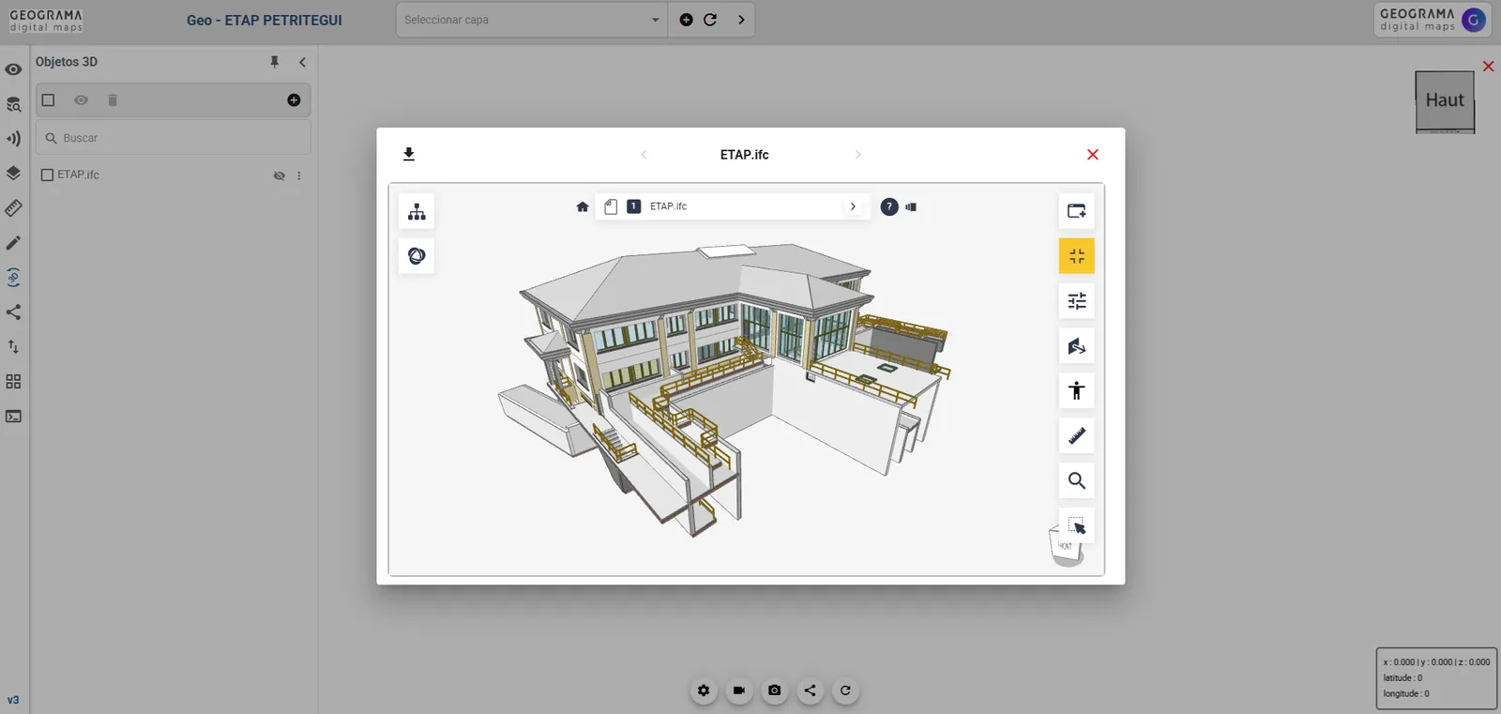This screenshot has height=714, width=1501.
Task: Enable first-person walk mode icon
Action: pyautogui.click(x=1077, y=390)
